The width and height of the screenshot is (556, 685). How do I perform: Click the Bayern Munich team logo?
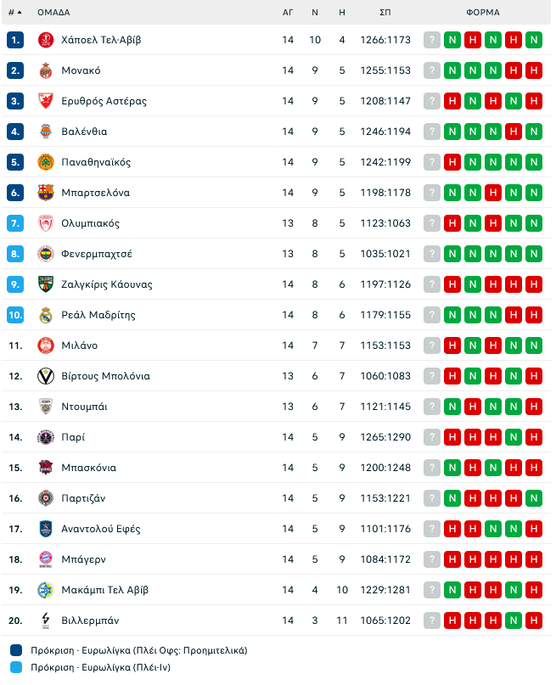(46, 559)
